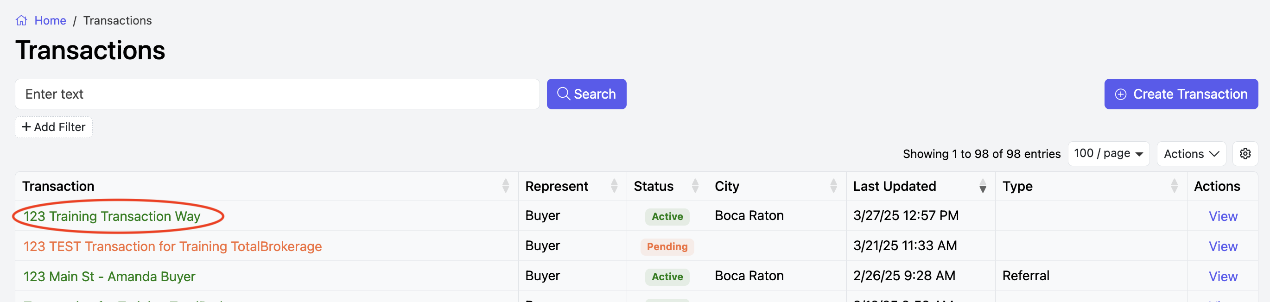
Task: View the 123 Training Transaction Way row
Action: [x=1223, y=216]
